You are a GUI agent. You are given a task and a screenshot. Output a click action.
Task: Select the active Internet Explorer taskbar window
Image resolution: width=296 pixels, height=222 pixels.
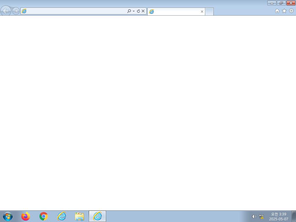point(97,216)
